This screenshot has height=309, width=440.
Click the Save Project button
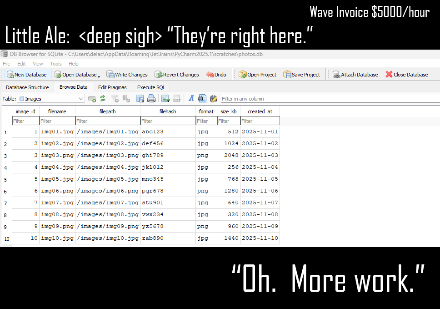[x=301, y=75]
